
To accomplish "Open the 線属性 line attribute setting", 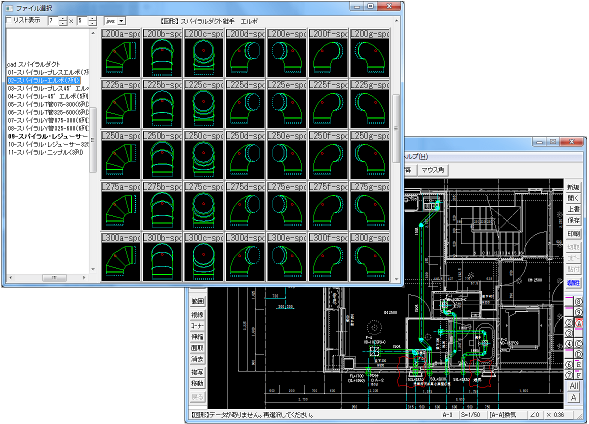I will point(573,282).
